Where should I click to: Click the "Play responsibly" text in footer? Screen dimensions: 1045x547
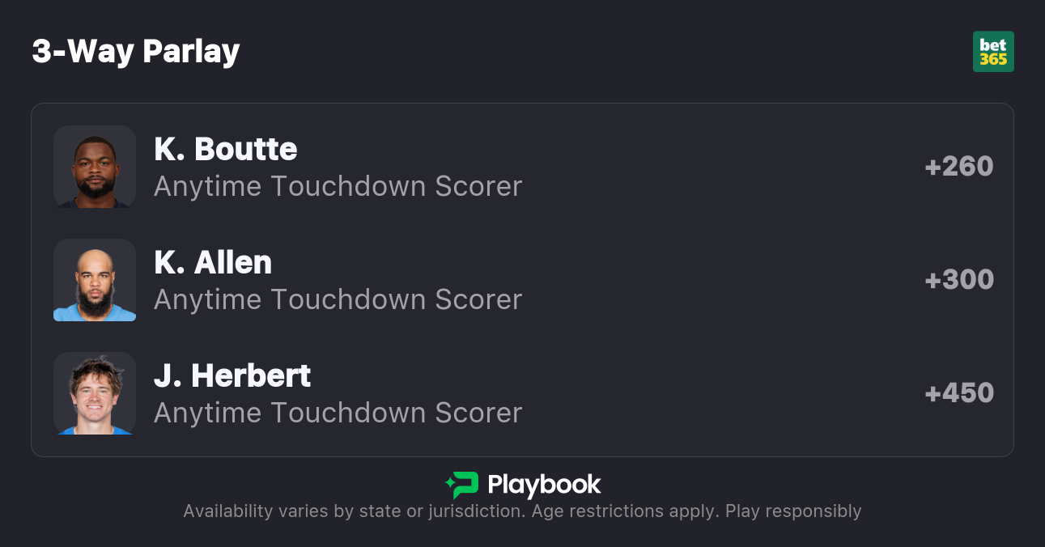click(793, 511)
